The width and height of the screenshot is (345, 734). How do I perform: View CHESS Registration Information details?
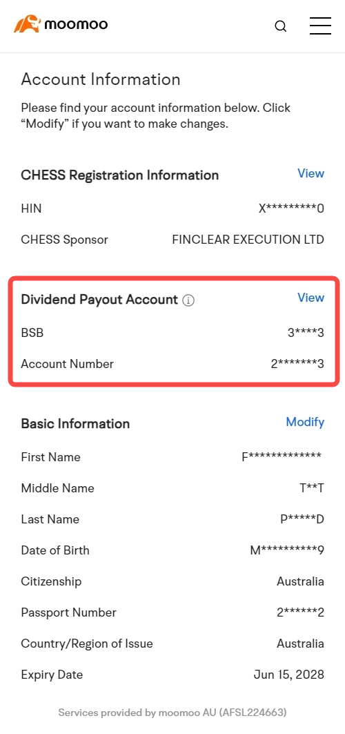311,173
